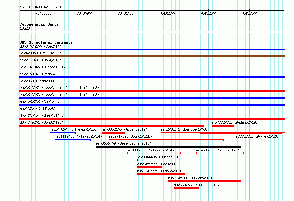
Task: Select the red esv1451577 variant bar
Action: click(x=150, y=167)
